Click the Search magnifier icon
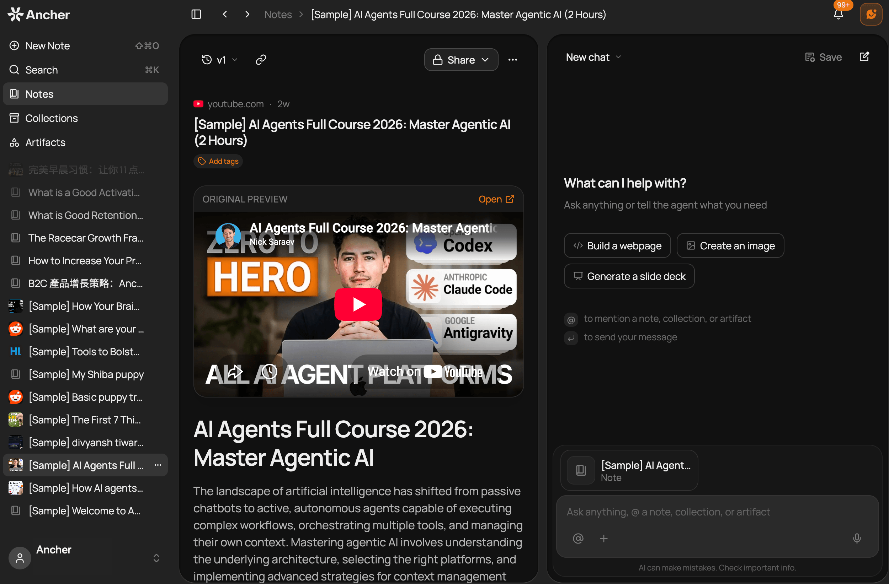889x584 pixels. (x=14, y=70)
